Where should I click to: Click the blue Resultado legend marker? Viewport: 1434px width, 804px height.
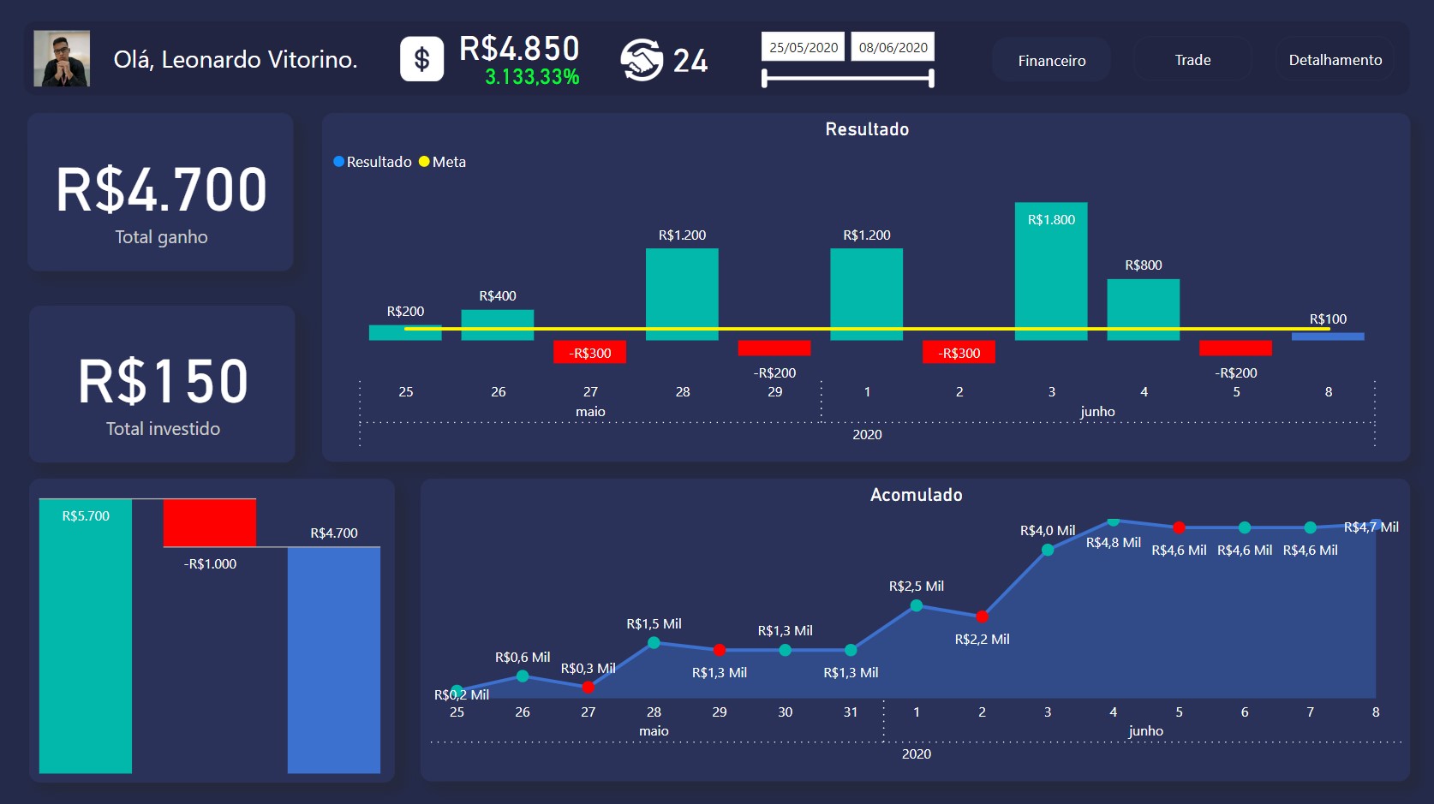click(x=339, y=162)
